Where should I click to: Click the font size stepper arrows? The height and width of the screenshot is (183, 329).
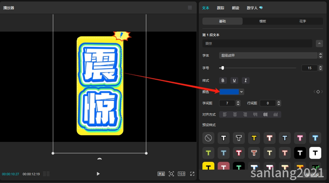[x=320, y=68]
